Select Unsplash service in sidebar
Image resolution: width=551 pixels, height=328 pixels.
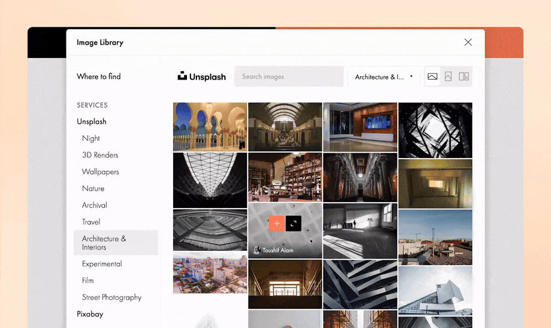pos(92,121)
